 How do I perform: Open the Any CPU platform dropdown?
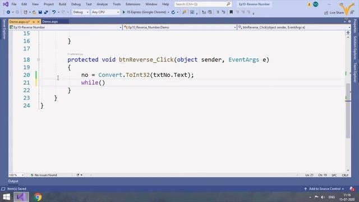(105, 12)
